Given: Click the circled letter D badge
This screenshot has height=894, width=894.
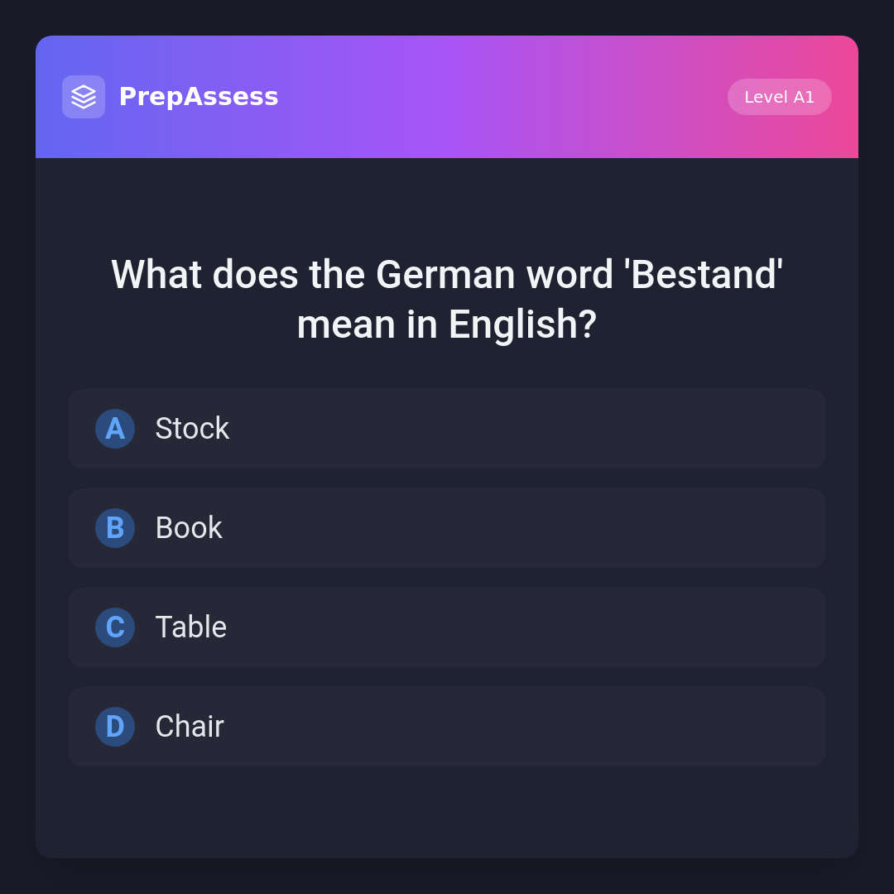Looking at the screenshot, I should click(x=115, y=727).
